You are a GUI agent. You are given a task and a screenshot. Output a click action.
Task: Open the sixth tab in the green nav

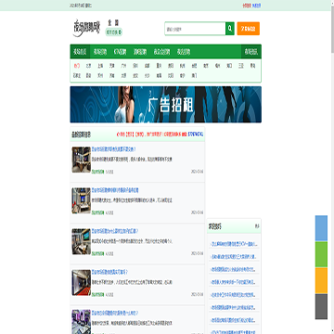[x=184, y=52]
